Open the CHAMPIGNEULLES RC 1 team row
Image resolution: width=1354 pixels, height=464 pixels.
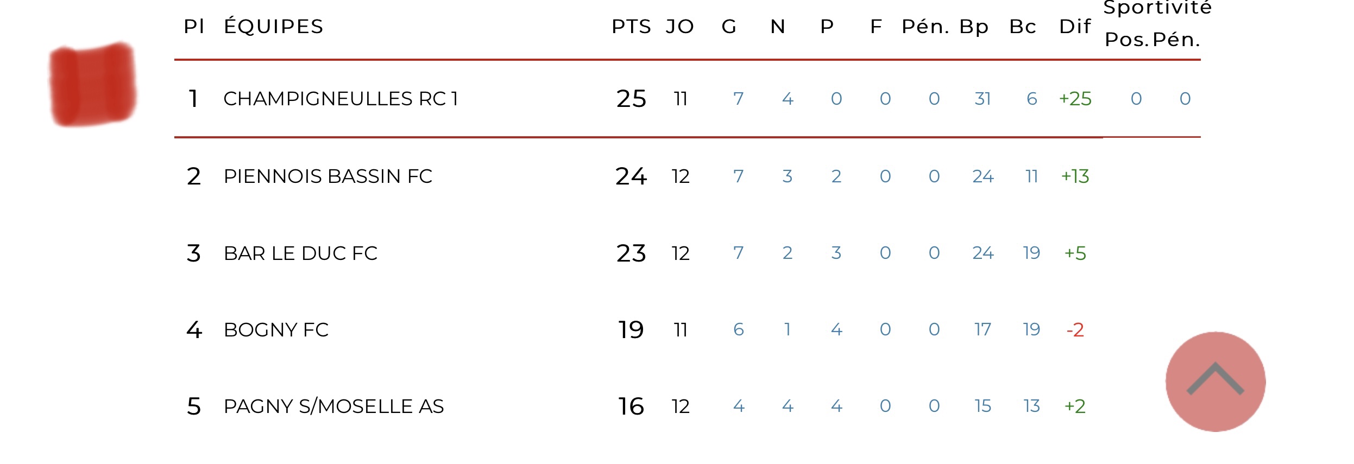click(x=341, y=99)
